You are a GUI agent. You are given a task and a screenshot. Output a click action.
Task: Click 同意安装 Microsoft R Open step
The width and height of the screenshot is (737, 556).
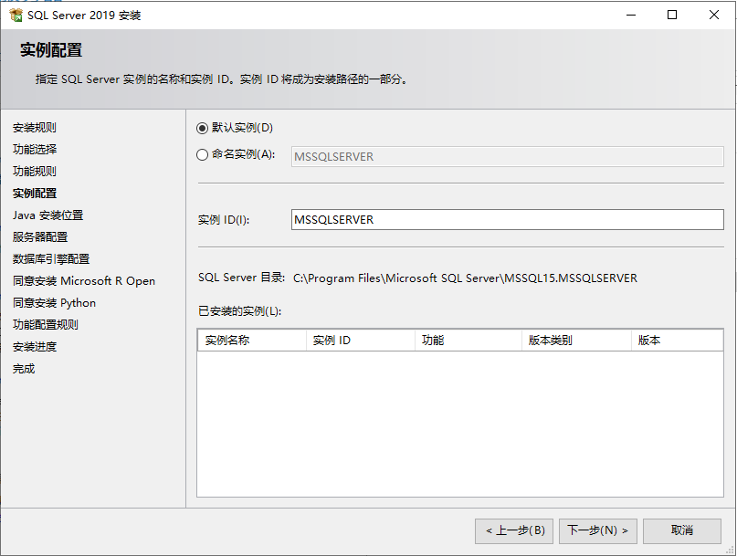[x=84, y=281]
